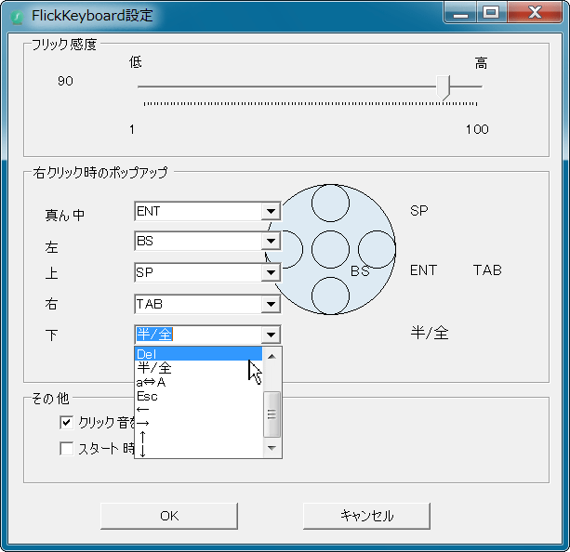570x552 pixels.
Task: Click the top circle in the popup preview
Action: click(x=330, y=203)
